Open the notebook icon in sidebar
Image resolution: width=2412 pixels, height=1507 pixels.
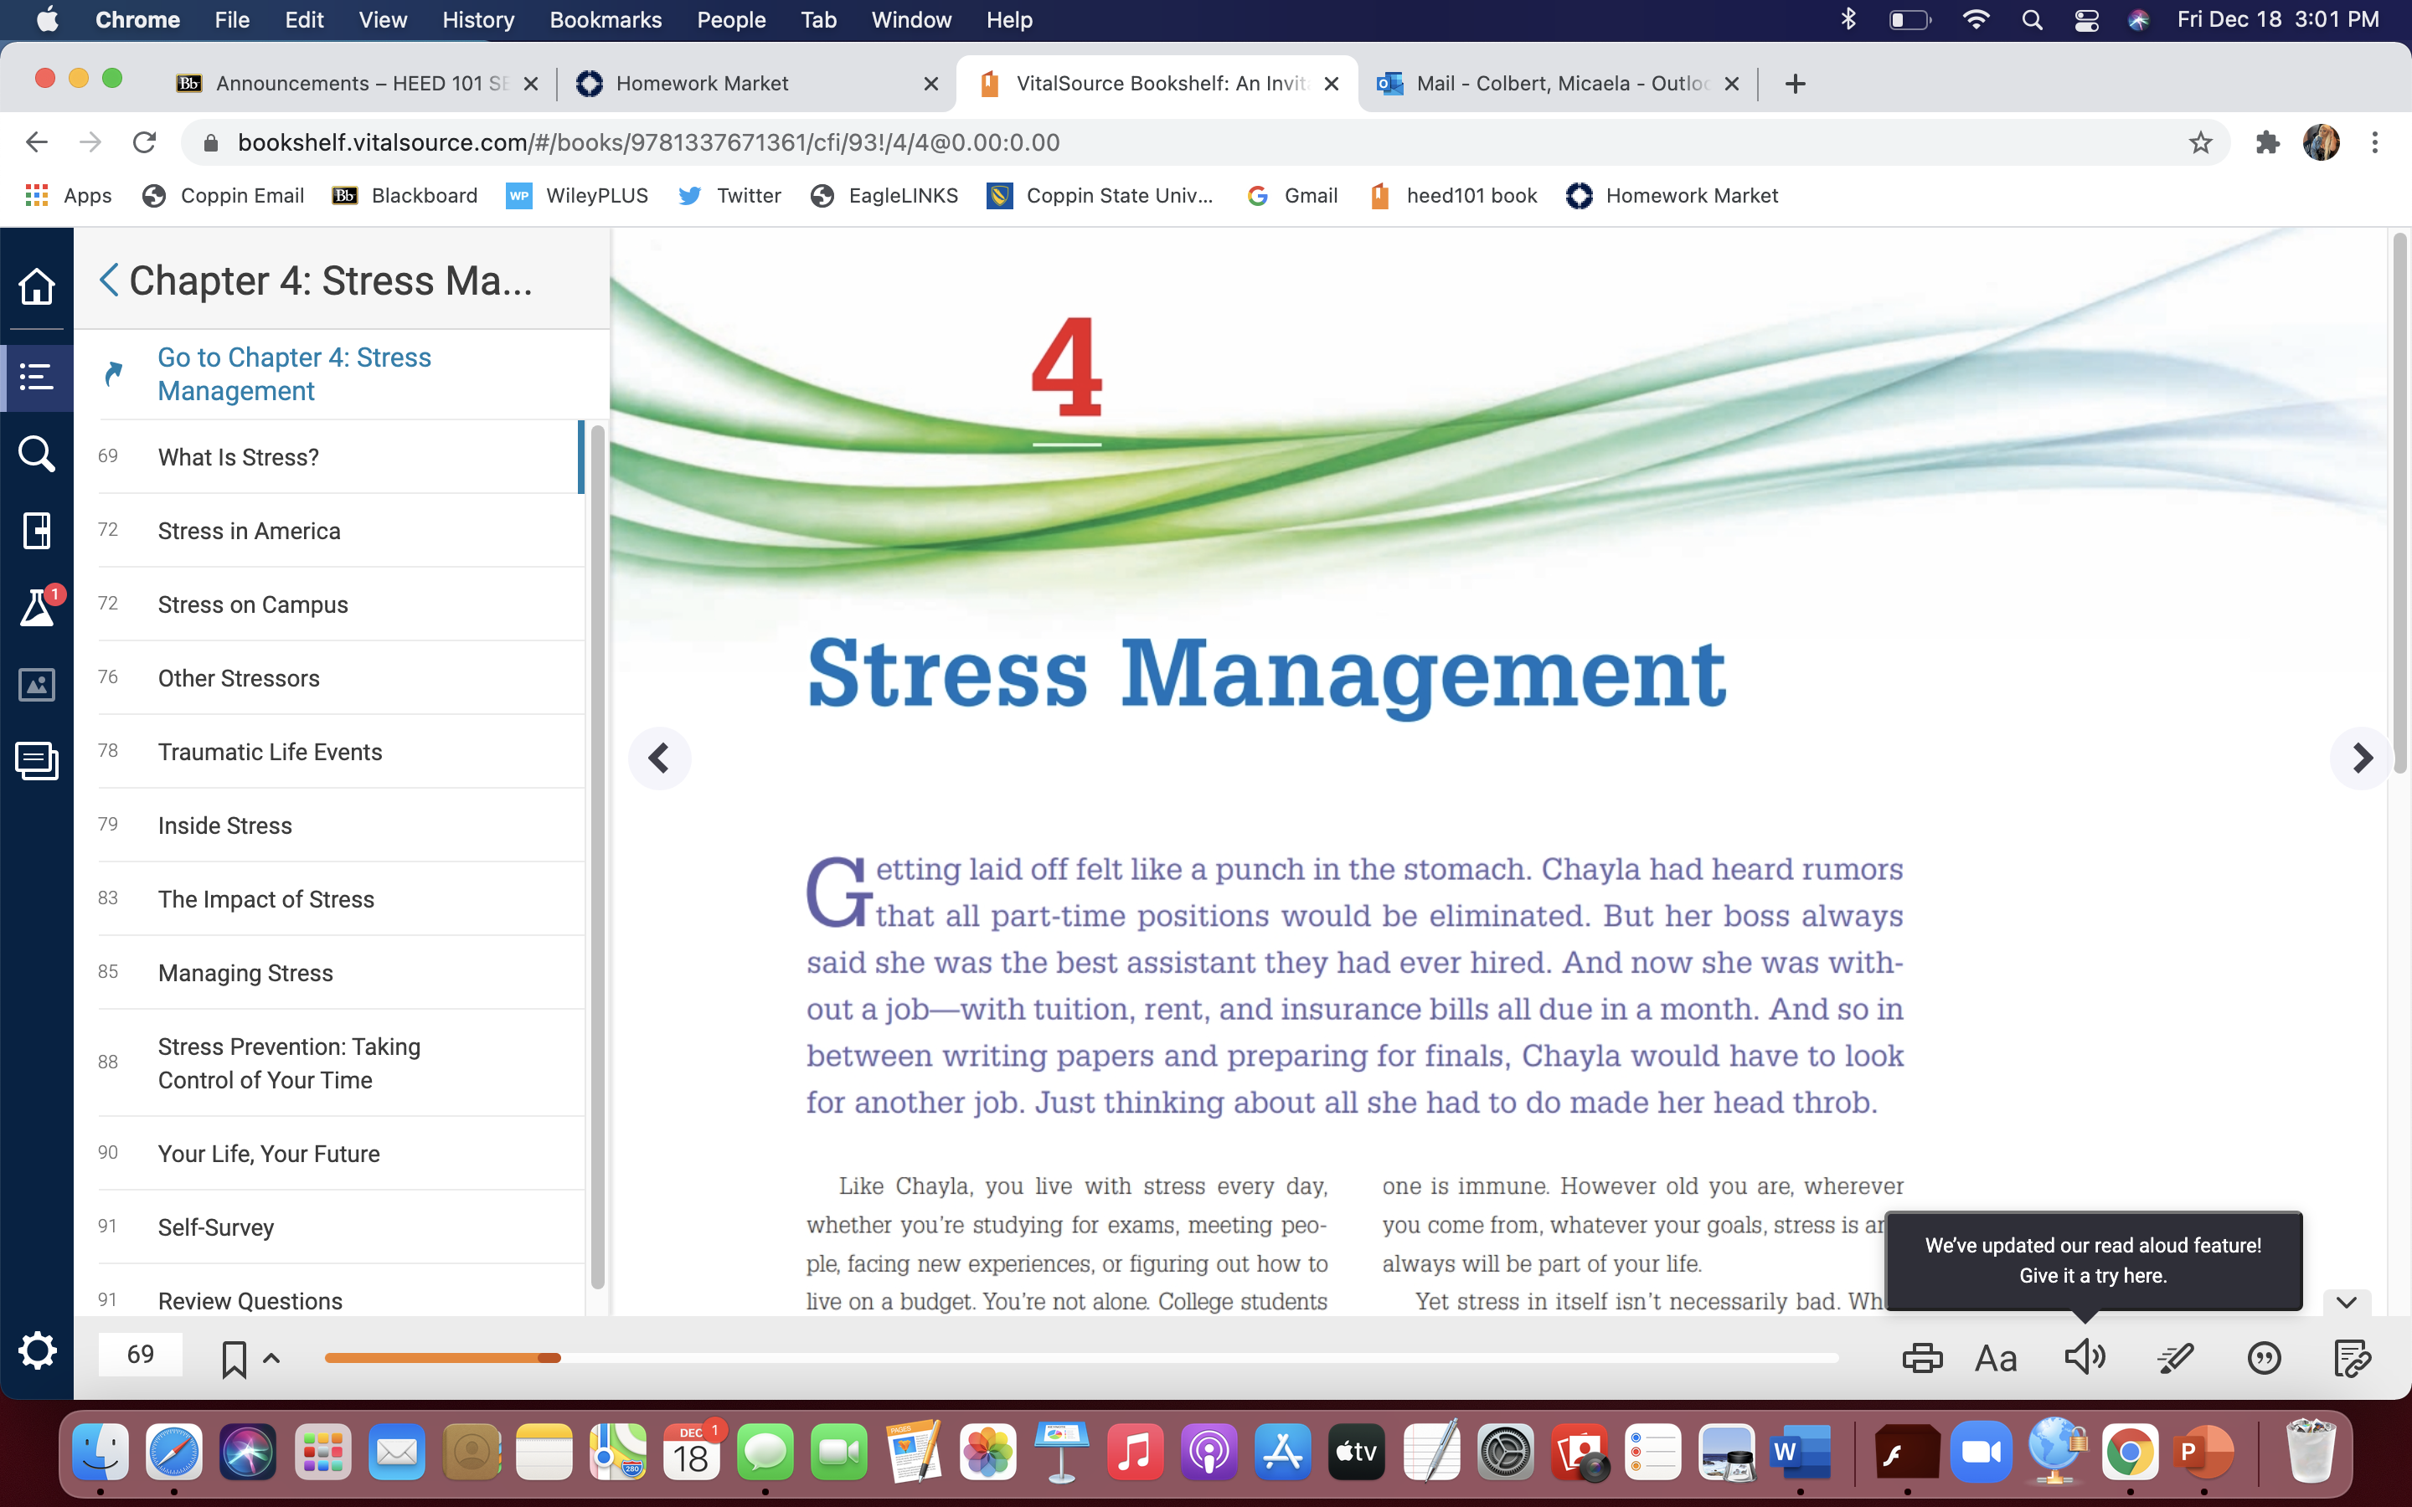coord(37,762)
